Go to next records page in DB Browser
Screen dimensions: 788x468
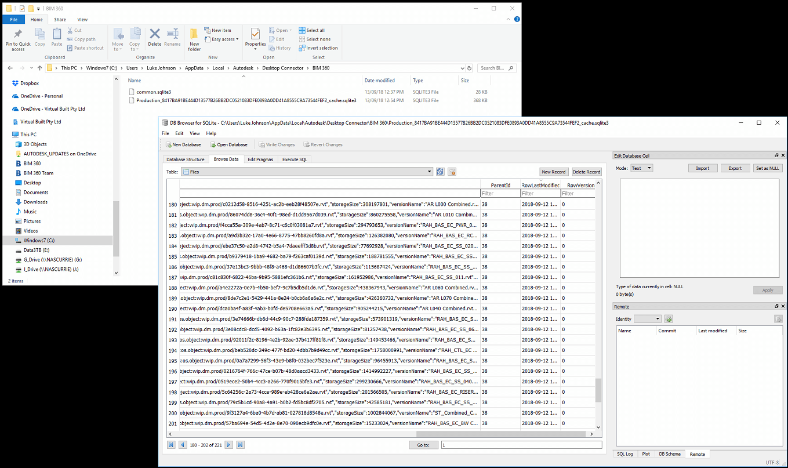(x=229, y=445)
